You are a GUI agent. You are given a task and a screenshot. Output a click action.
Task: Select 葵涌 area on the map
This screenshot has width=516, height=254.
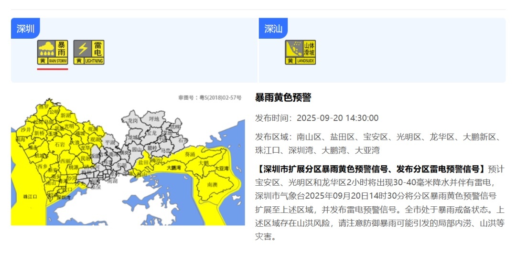point(190,155)
